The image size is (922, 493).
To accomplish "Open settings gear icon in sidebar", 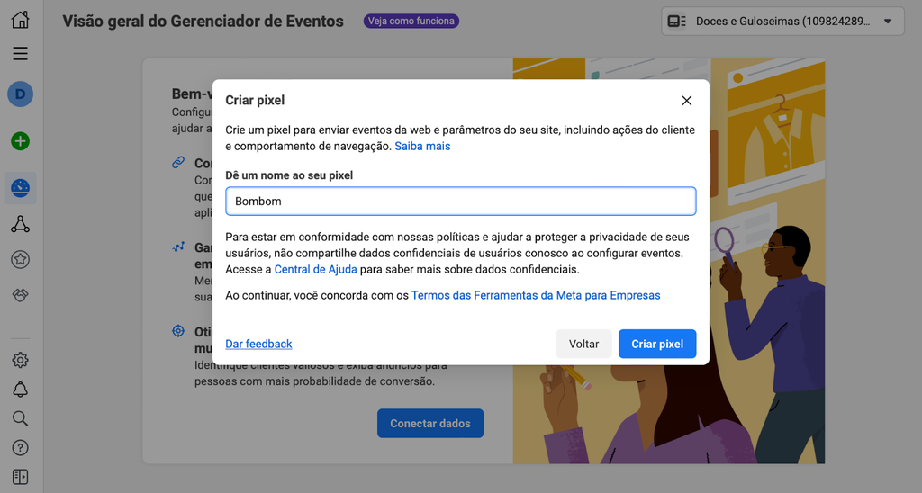I will [20, 360].
